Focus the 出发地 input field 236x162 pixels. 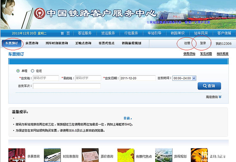[46, 78]
